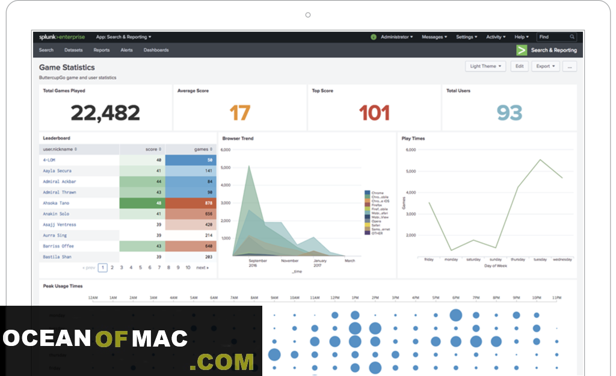Image resolution: width=616 pixels, height=376 pixels.
Task: Click the September peak in Browser Trend chart
Action: coord(249,166)
